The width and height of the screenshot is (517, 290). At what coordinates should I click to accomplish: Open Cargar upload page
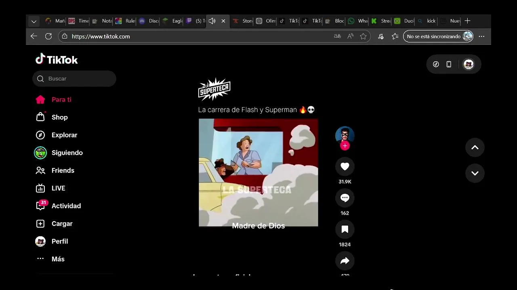point(62,224)
